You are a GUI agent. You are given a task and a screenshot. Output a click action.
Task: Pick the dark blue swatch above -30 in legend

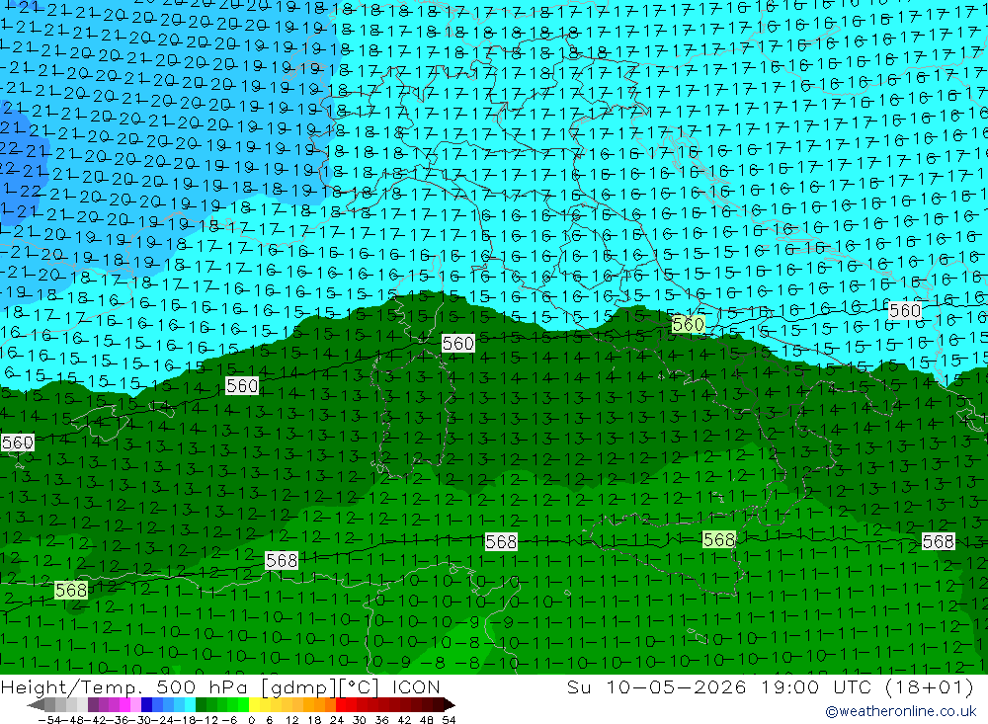click(x=146, y=704)
